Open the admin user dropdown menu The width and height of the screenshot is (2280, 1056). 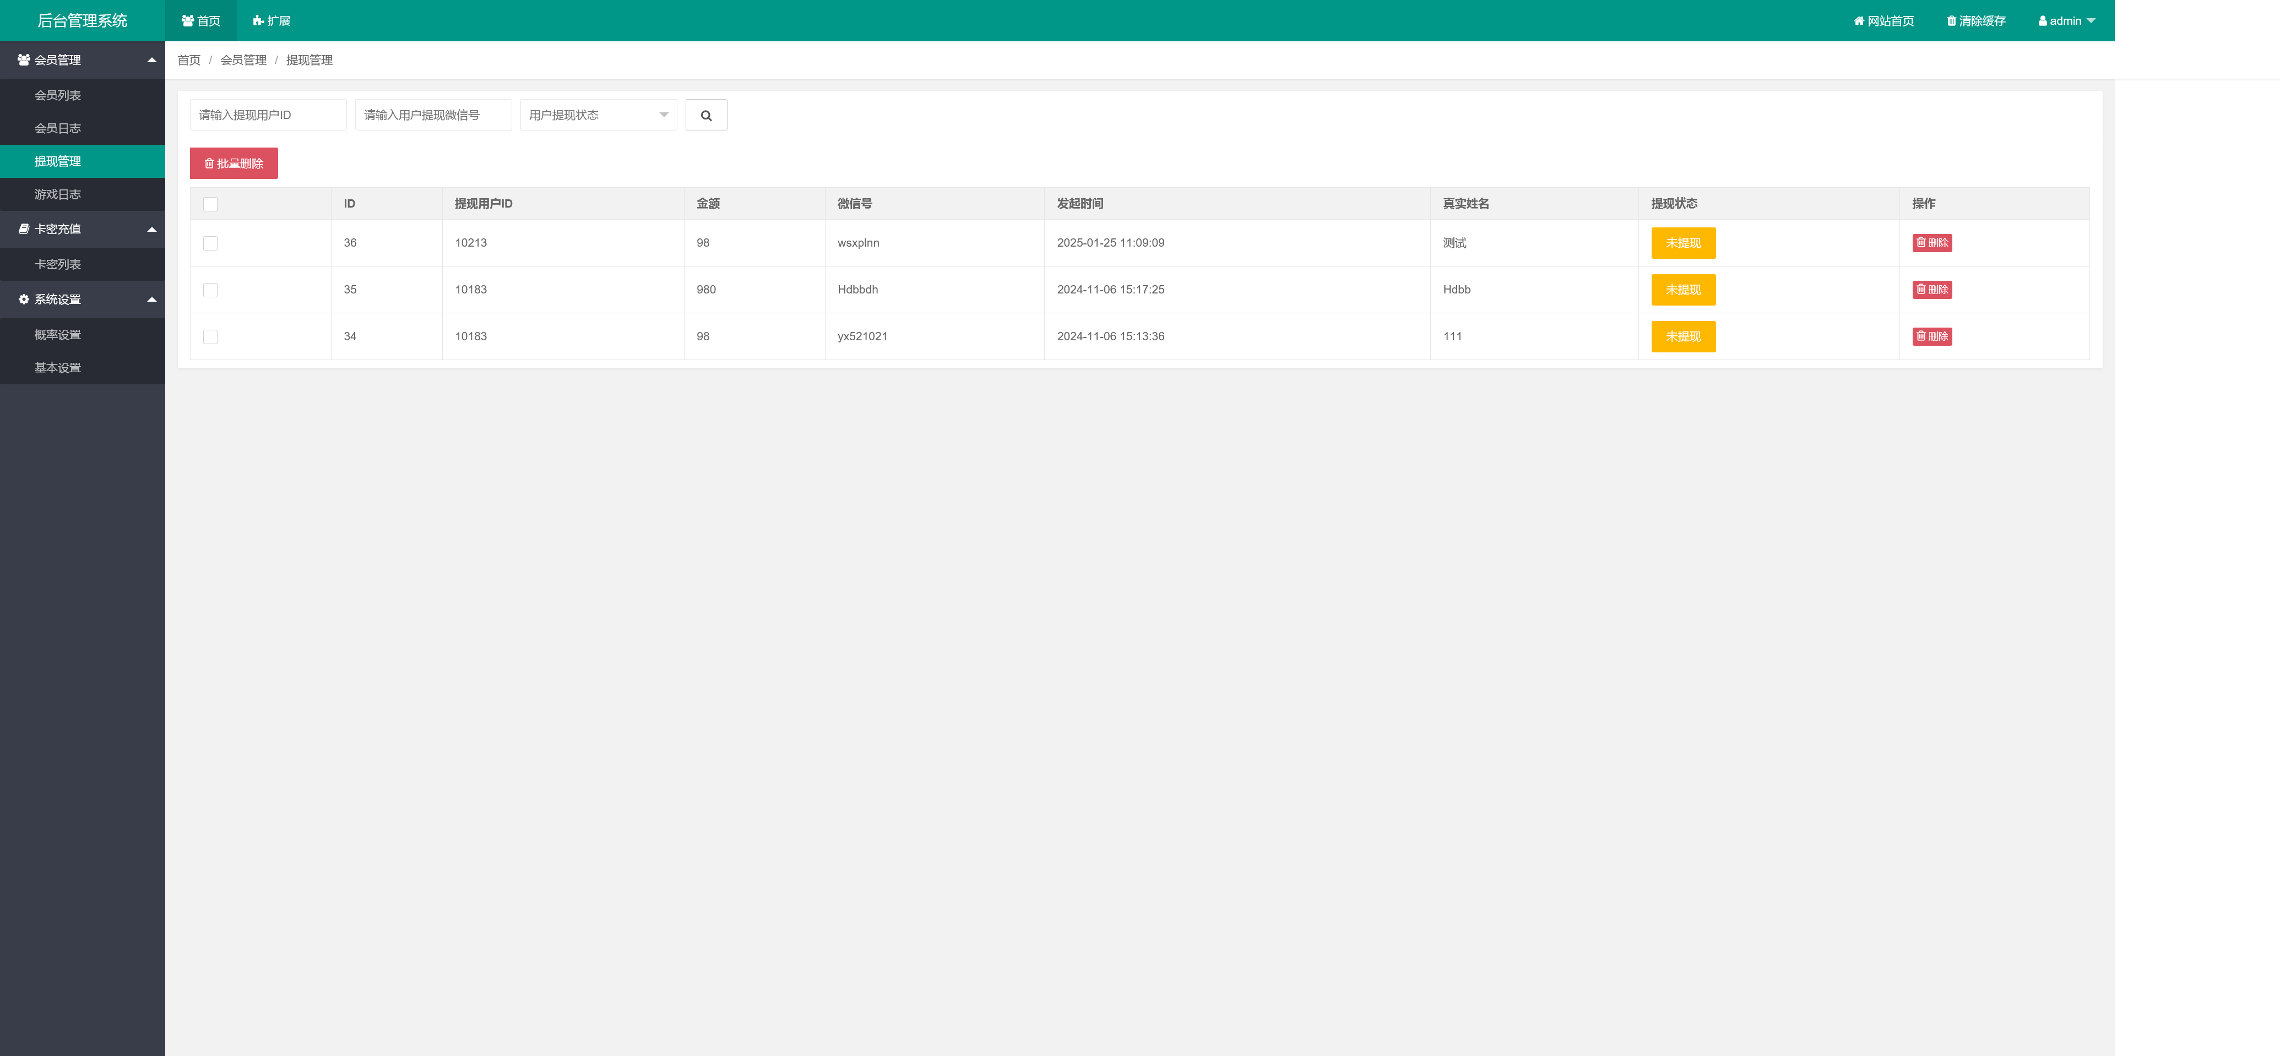tap(2066, 20)
